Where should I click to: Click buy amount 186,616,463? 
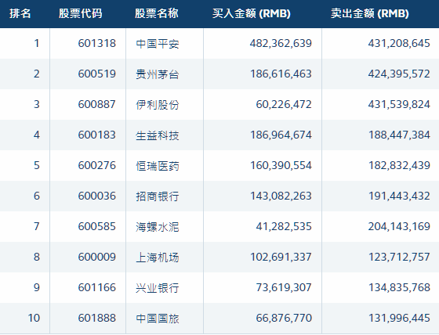[281, 74]
